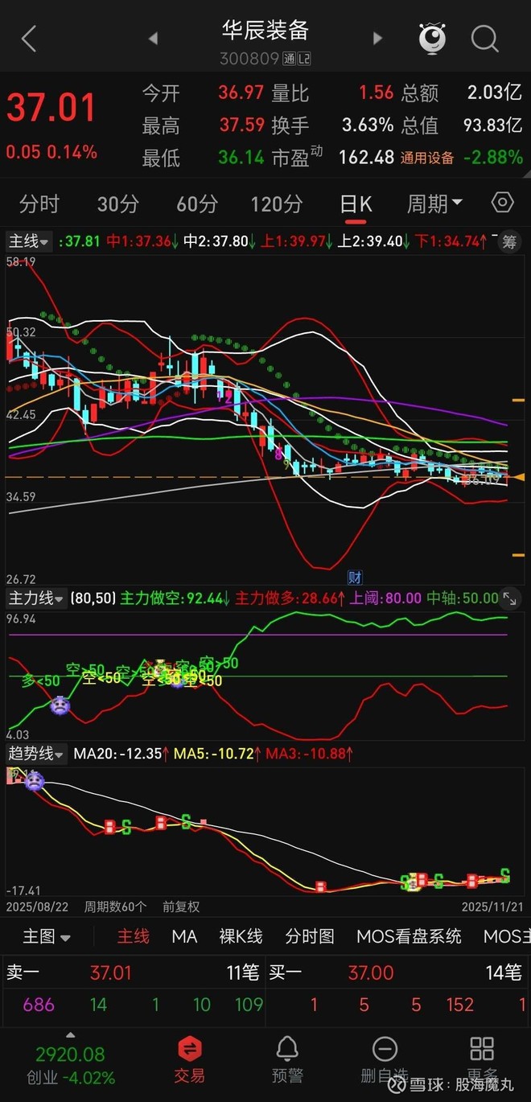Tap the buy queue volume 152
This screenshot has height=1102, width=531.
460,1005
